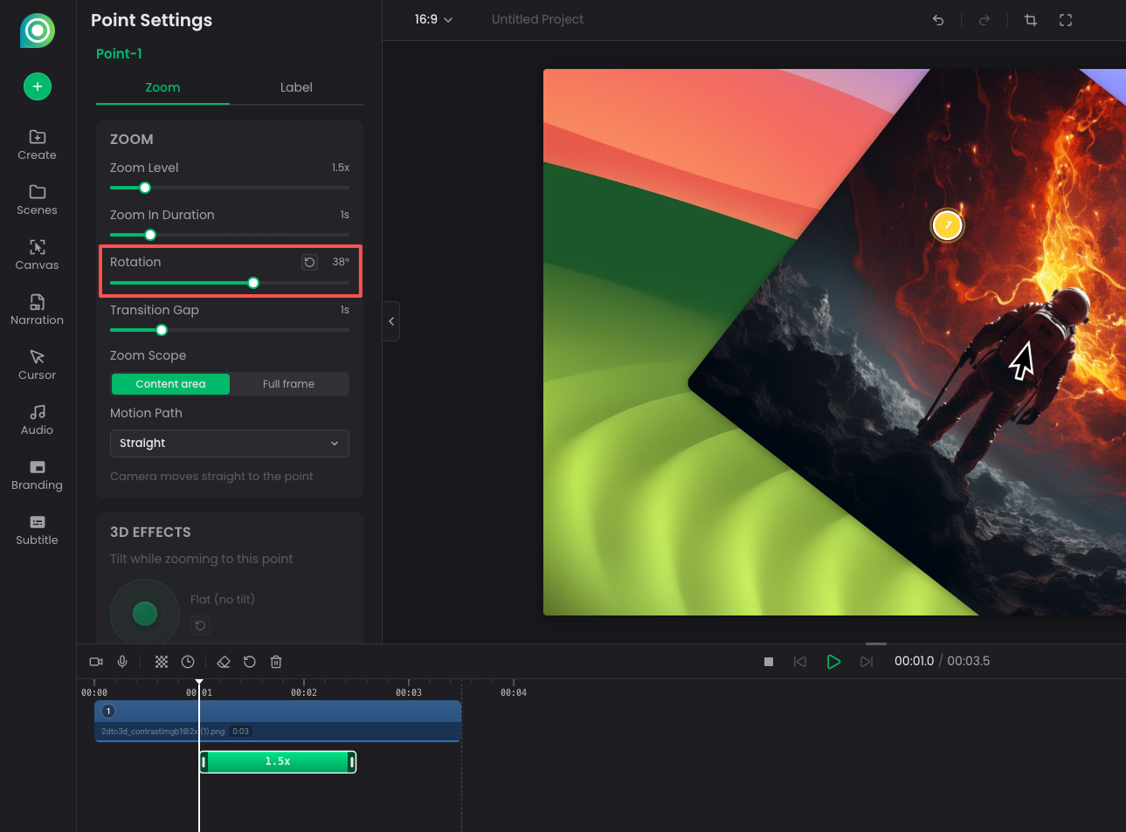Screen dimensions: 1126x832
Task: Open the Motion Path dropdown
Action: click(x=230, y=444)
